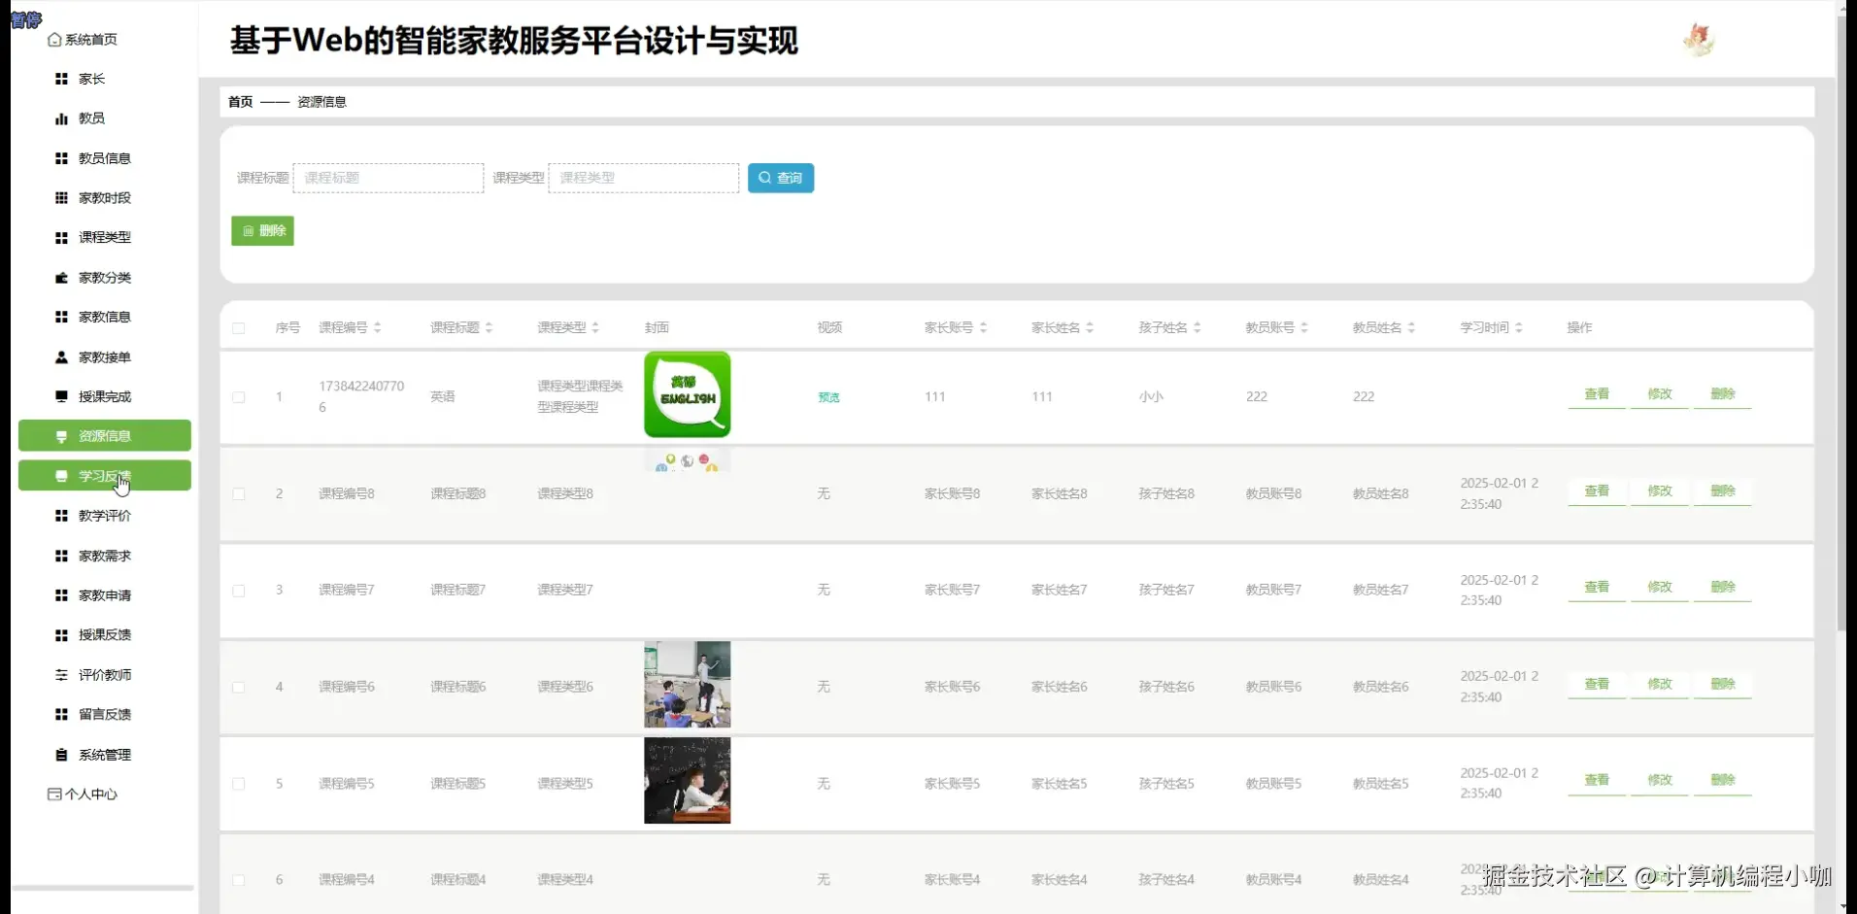Viewport: 1857px width, 914px height.
Task: Sort the table by 学习时间
Action: tap(1520, 327)
